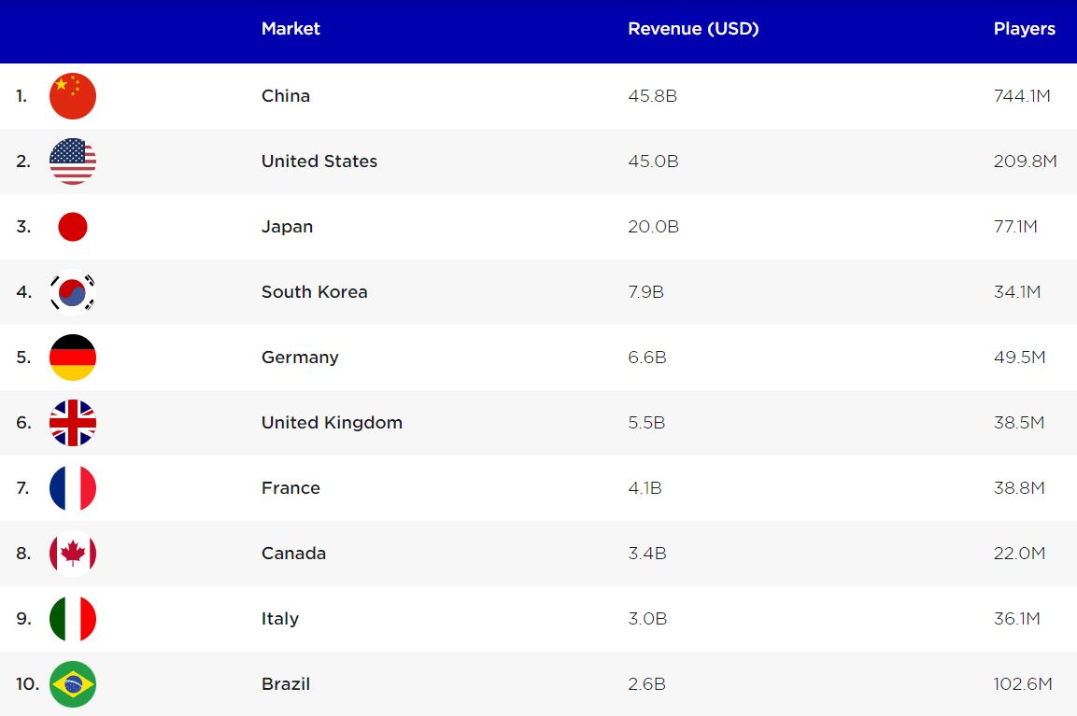The width and height of the screenshot is (1077, 716).
Task: Click the United States flag icon
Action: point(73,161)
